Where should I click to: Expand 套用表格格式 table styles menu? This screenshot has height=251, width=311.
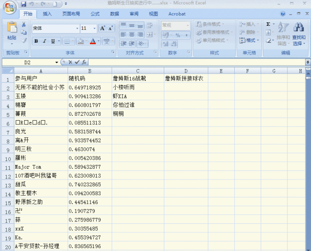tap(214, 32)
